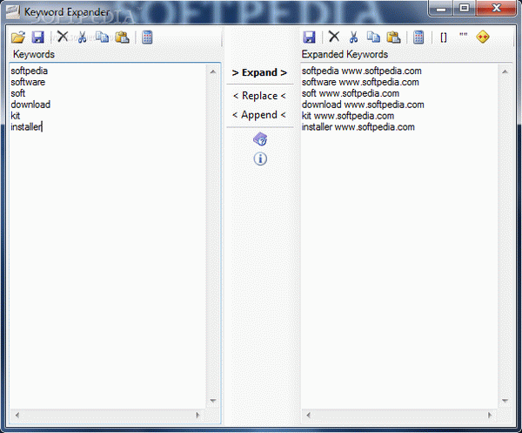Click 'softpedia www.softpedia.com' in the expanded list
This screenshot has width=522, height=433.
[362, 71]
